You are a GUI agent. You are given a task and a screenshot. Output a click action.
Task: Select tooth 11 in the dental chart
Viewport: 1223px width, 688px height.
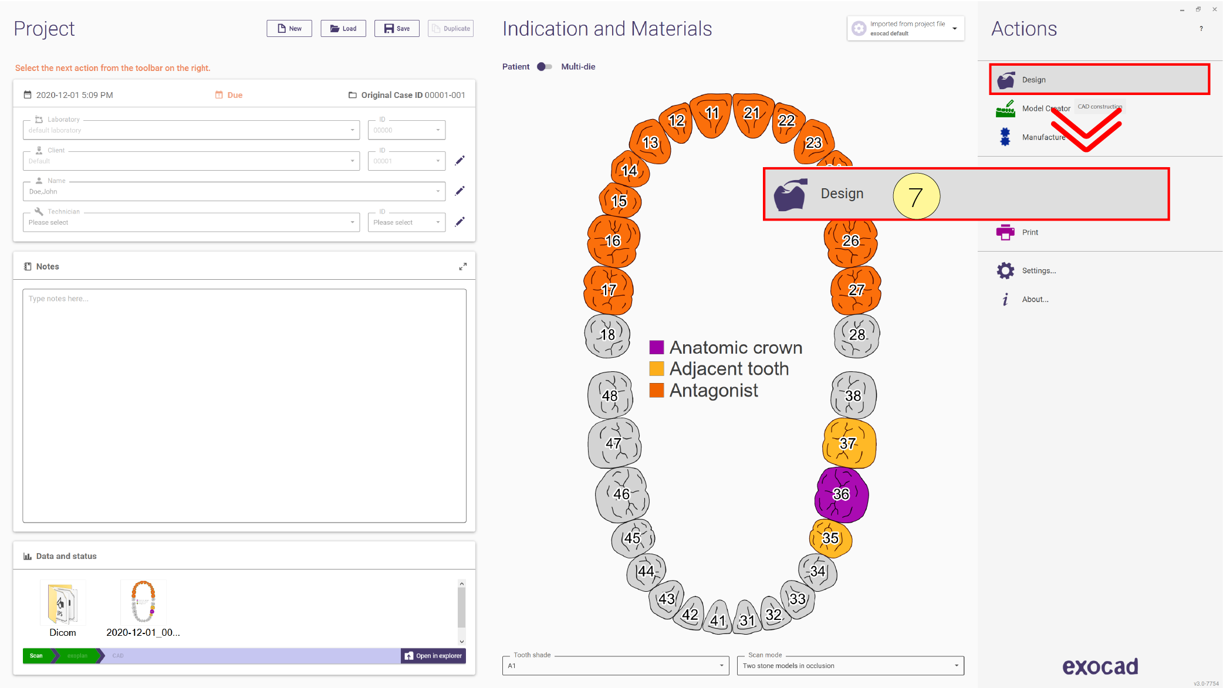[711, 114]
